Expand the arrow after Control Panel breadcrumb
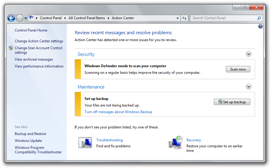Image resolution: width=271 pixels, height=168 pixels. [x=65, y=18]
